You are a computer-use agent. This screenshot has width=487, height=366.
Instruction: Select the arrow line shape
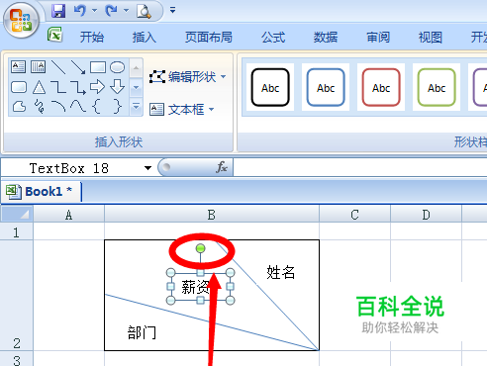[x=78, y=67]
